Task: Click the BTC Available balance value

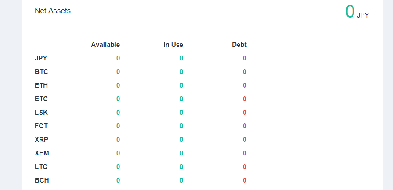Action: 118,72
